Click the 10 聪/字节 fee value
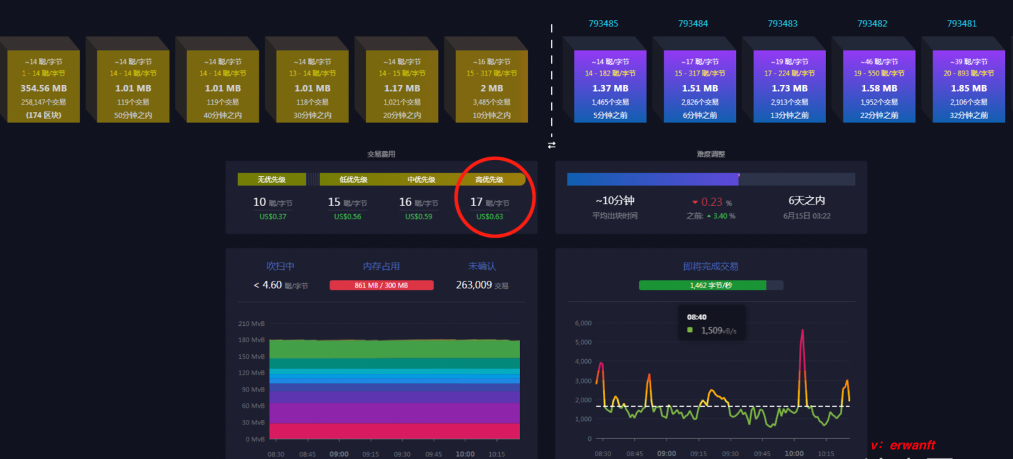 click(x=273, y=202)
